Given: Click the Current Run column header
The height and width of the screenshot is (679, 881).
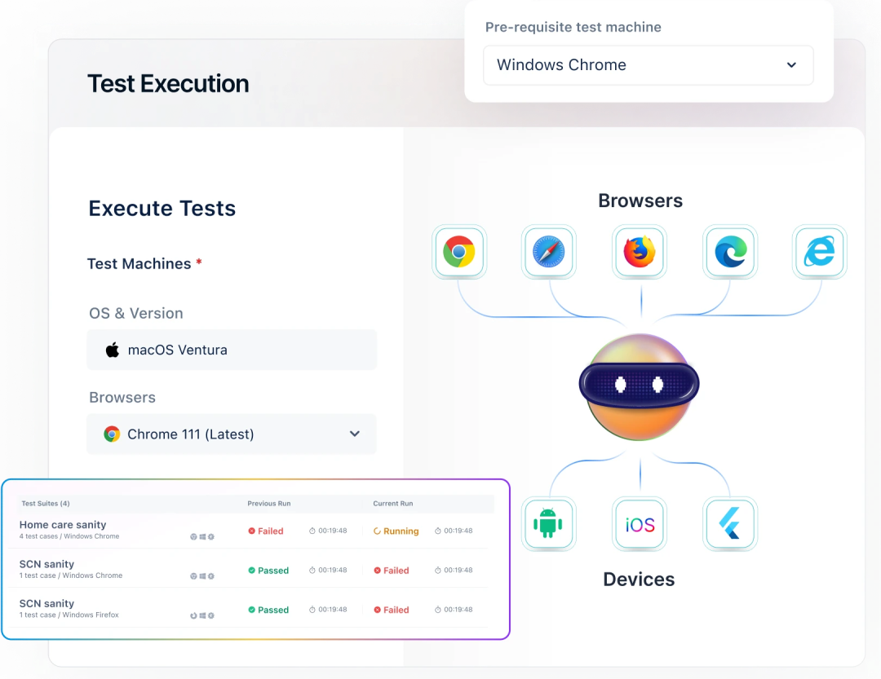Looking at the screenshot, I should coord(392,503).
